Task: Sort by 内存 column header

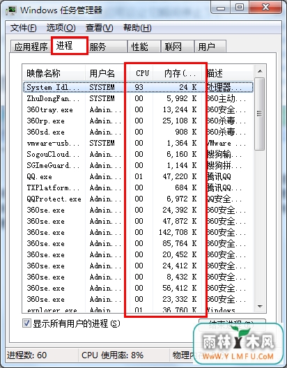Action: [178, 73]
